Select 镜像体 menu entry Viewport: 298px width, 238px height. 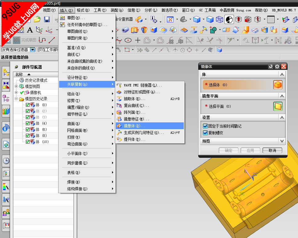(150, 126)
